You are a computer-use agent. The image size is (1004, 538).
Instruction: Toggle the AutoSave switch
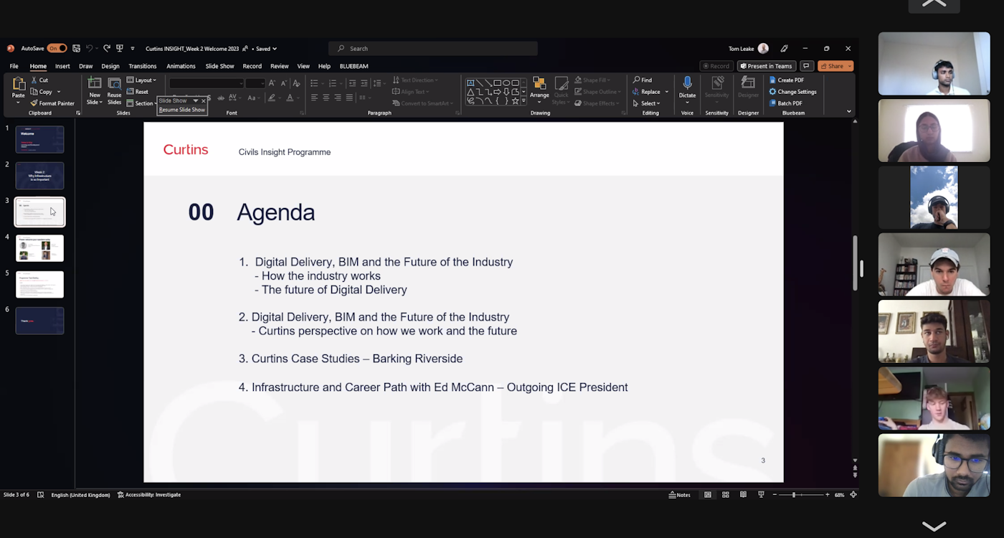point(57,49)
